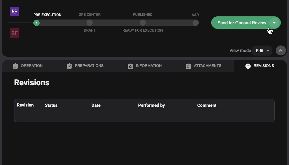Click the Performed by column header

click(x=151, y=105)
